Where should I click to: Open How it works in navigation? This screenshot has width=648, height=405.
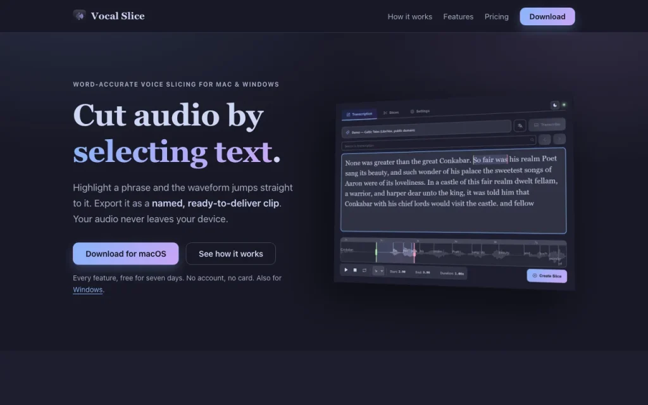(409, 16)
